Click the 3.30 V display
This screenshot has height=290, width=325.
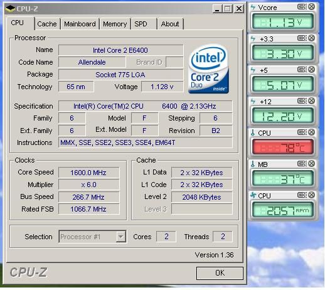coord(283,53)
